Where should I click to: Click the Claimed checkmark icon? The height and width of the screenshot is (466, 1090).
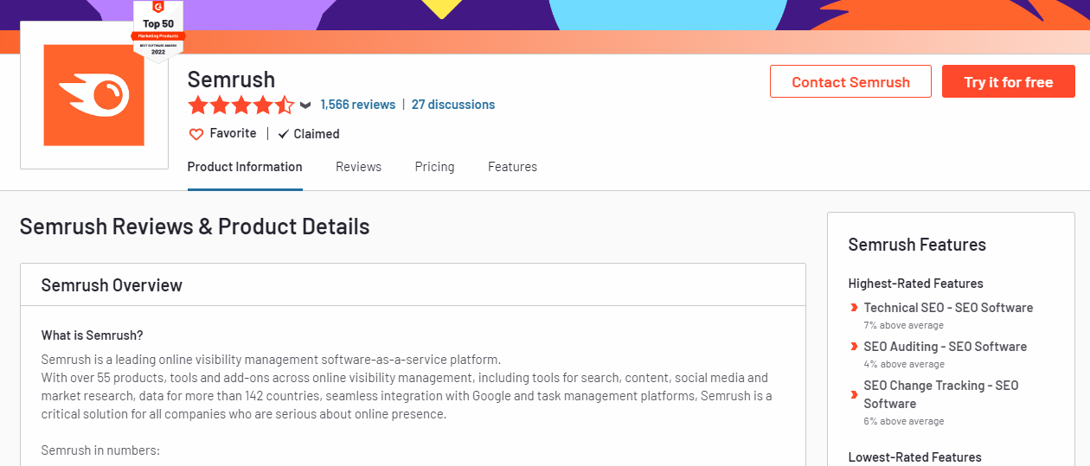coord(283,134)
